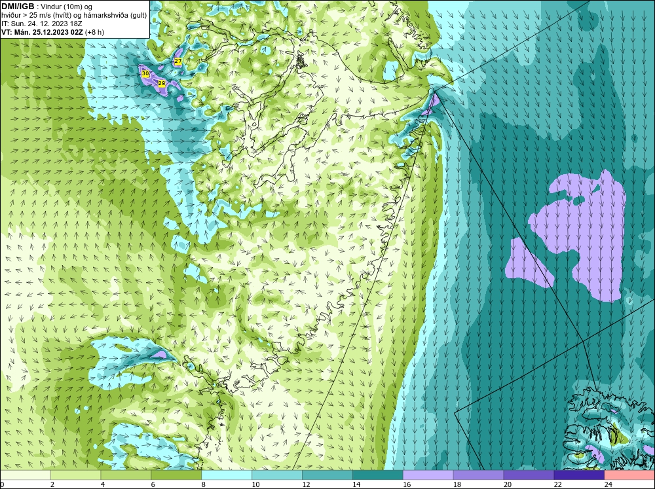Click the legend scale number 16
The height and width of the screenshot is (489, 655).
tap(407, 484)
